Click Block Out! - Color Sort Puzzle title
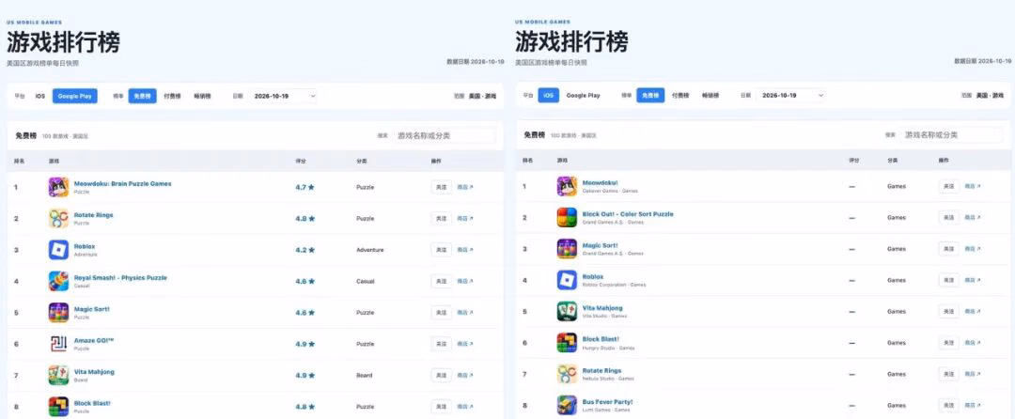1015x419 pixels. [628, 214]
